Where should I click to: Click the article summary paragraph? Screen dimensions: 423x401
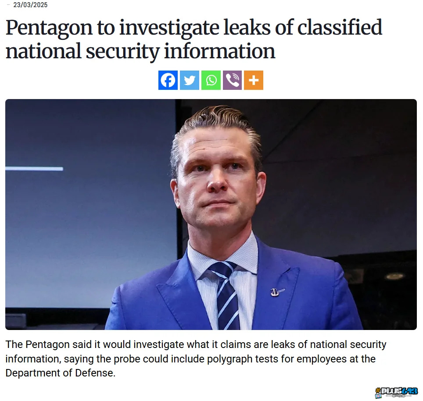[x=196, y=358]
